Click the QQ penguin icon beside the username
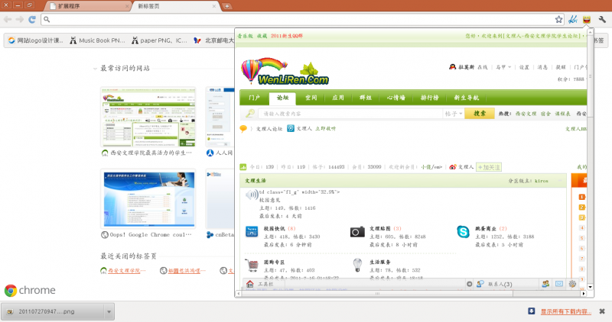The width and height of the screenshot is (612, 322). pyautogui.click(x=452, y=67)
